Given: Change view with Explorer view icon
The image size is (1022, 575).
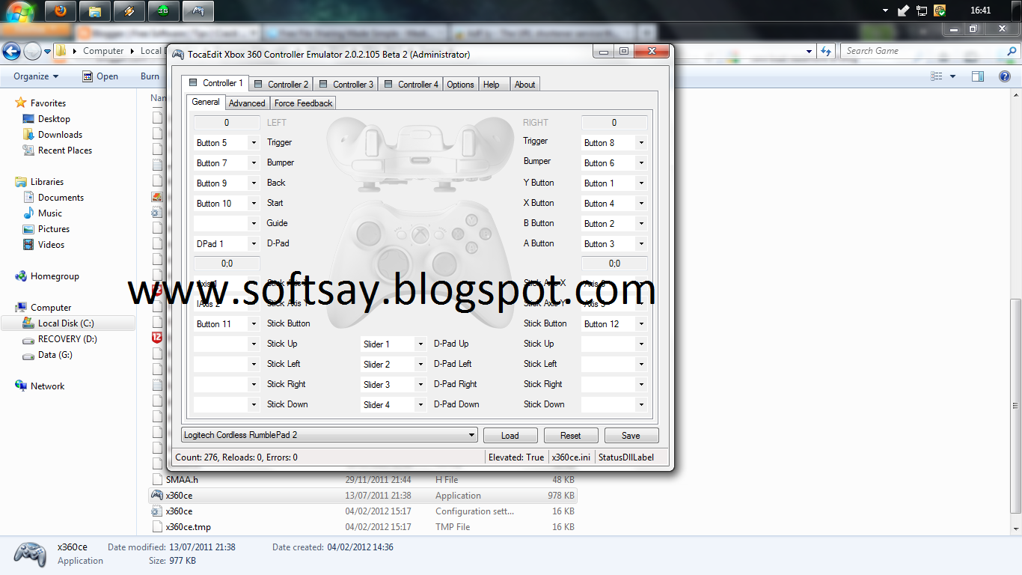Looking at the screenshot, I should coord(937,76).
